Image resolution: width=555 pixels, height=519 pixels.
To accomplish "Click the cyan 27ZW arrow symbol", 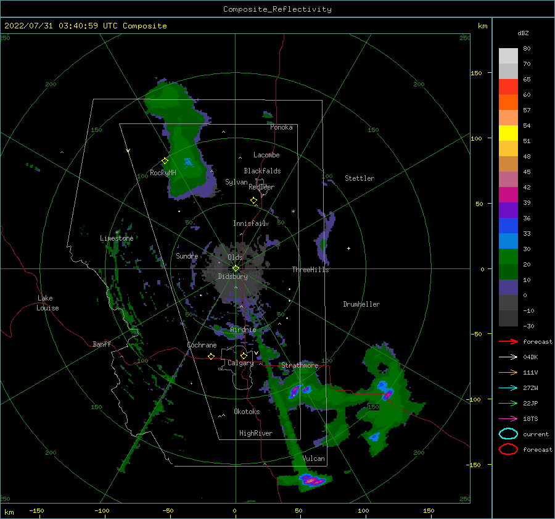I will pos(508,388).
